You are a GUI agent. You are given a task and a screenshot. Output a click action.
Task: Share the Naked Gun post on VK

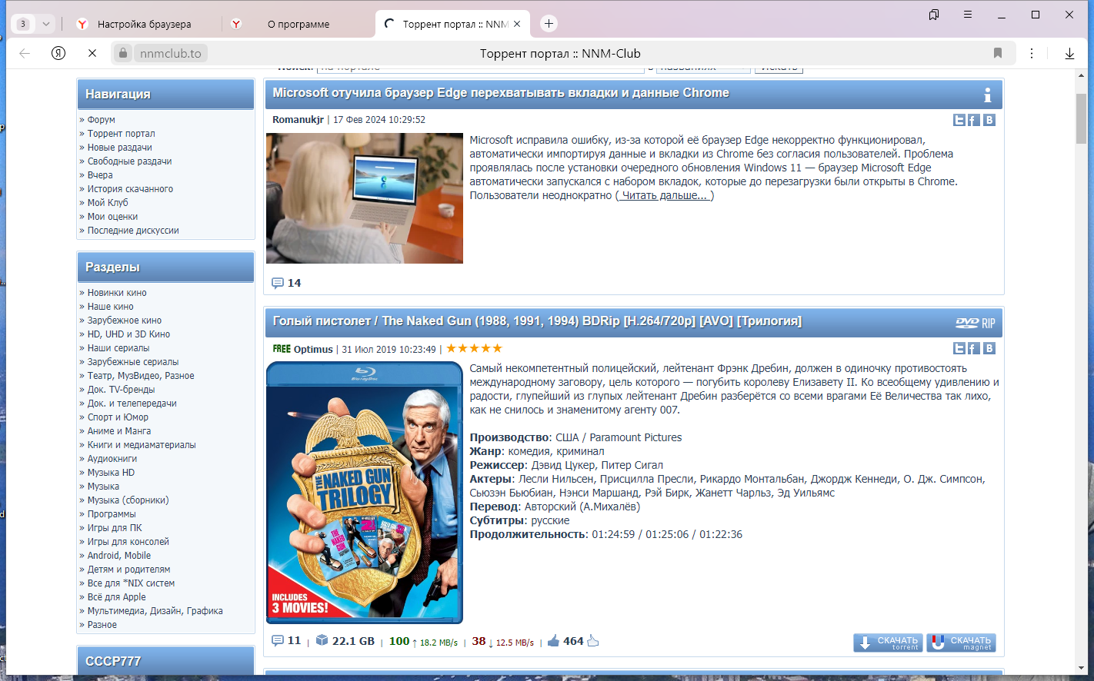coord(989,348)
